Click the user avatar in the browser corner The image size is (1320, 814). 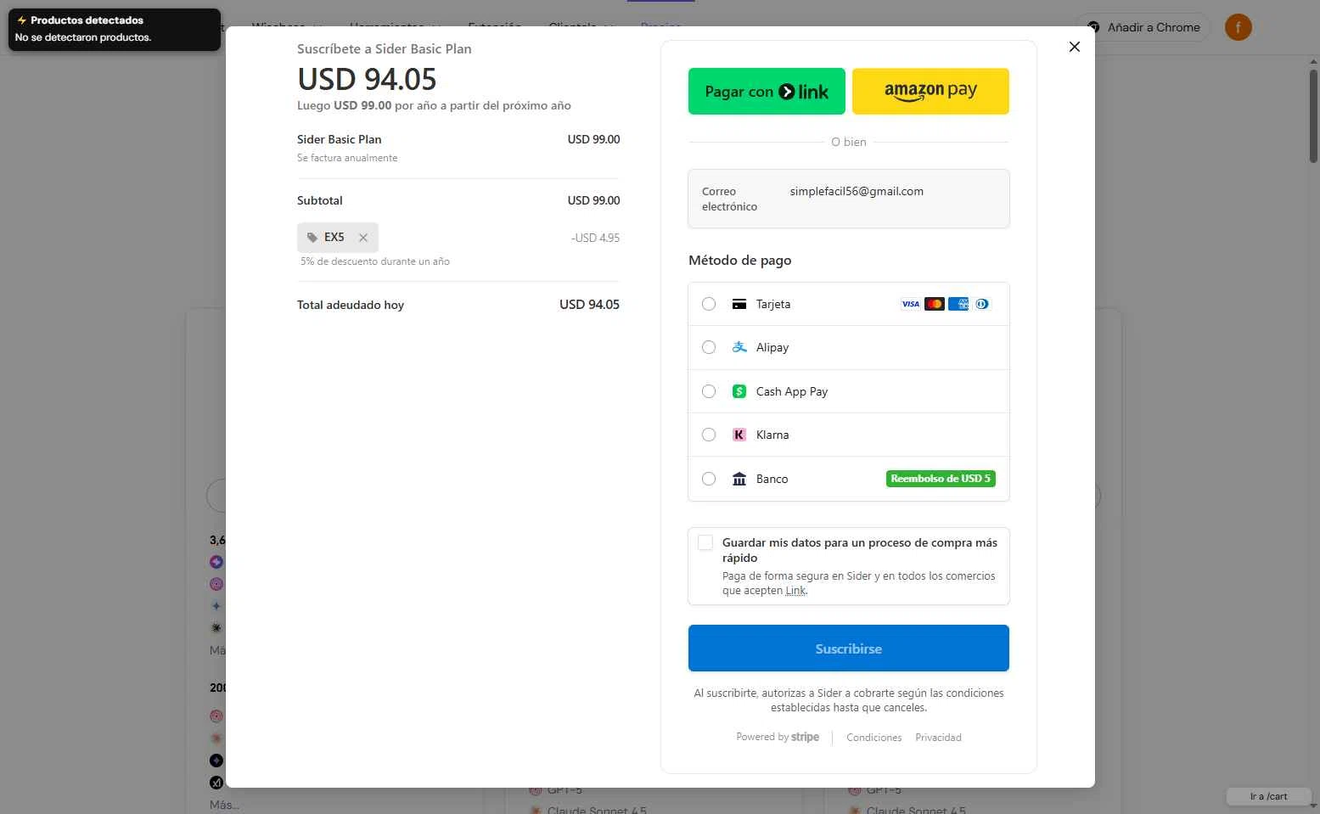(x=1239, y=27)
